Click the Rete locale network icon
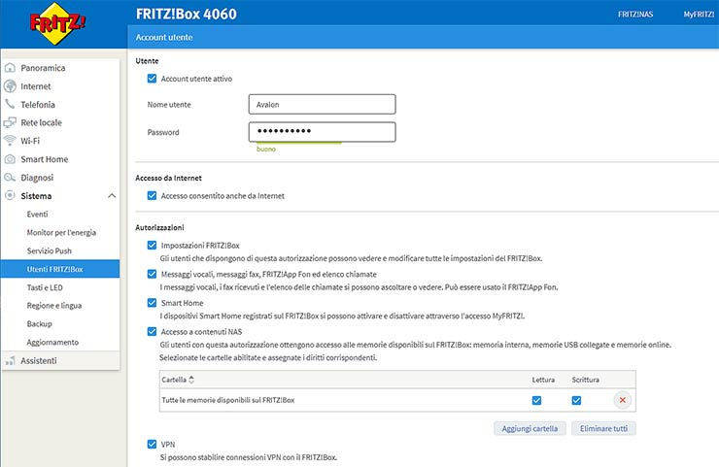Image resolution: width=719 pixels, height=467 pixels. pyautogui.click(x=10, y=122)
